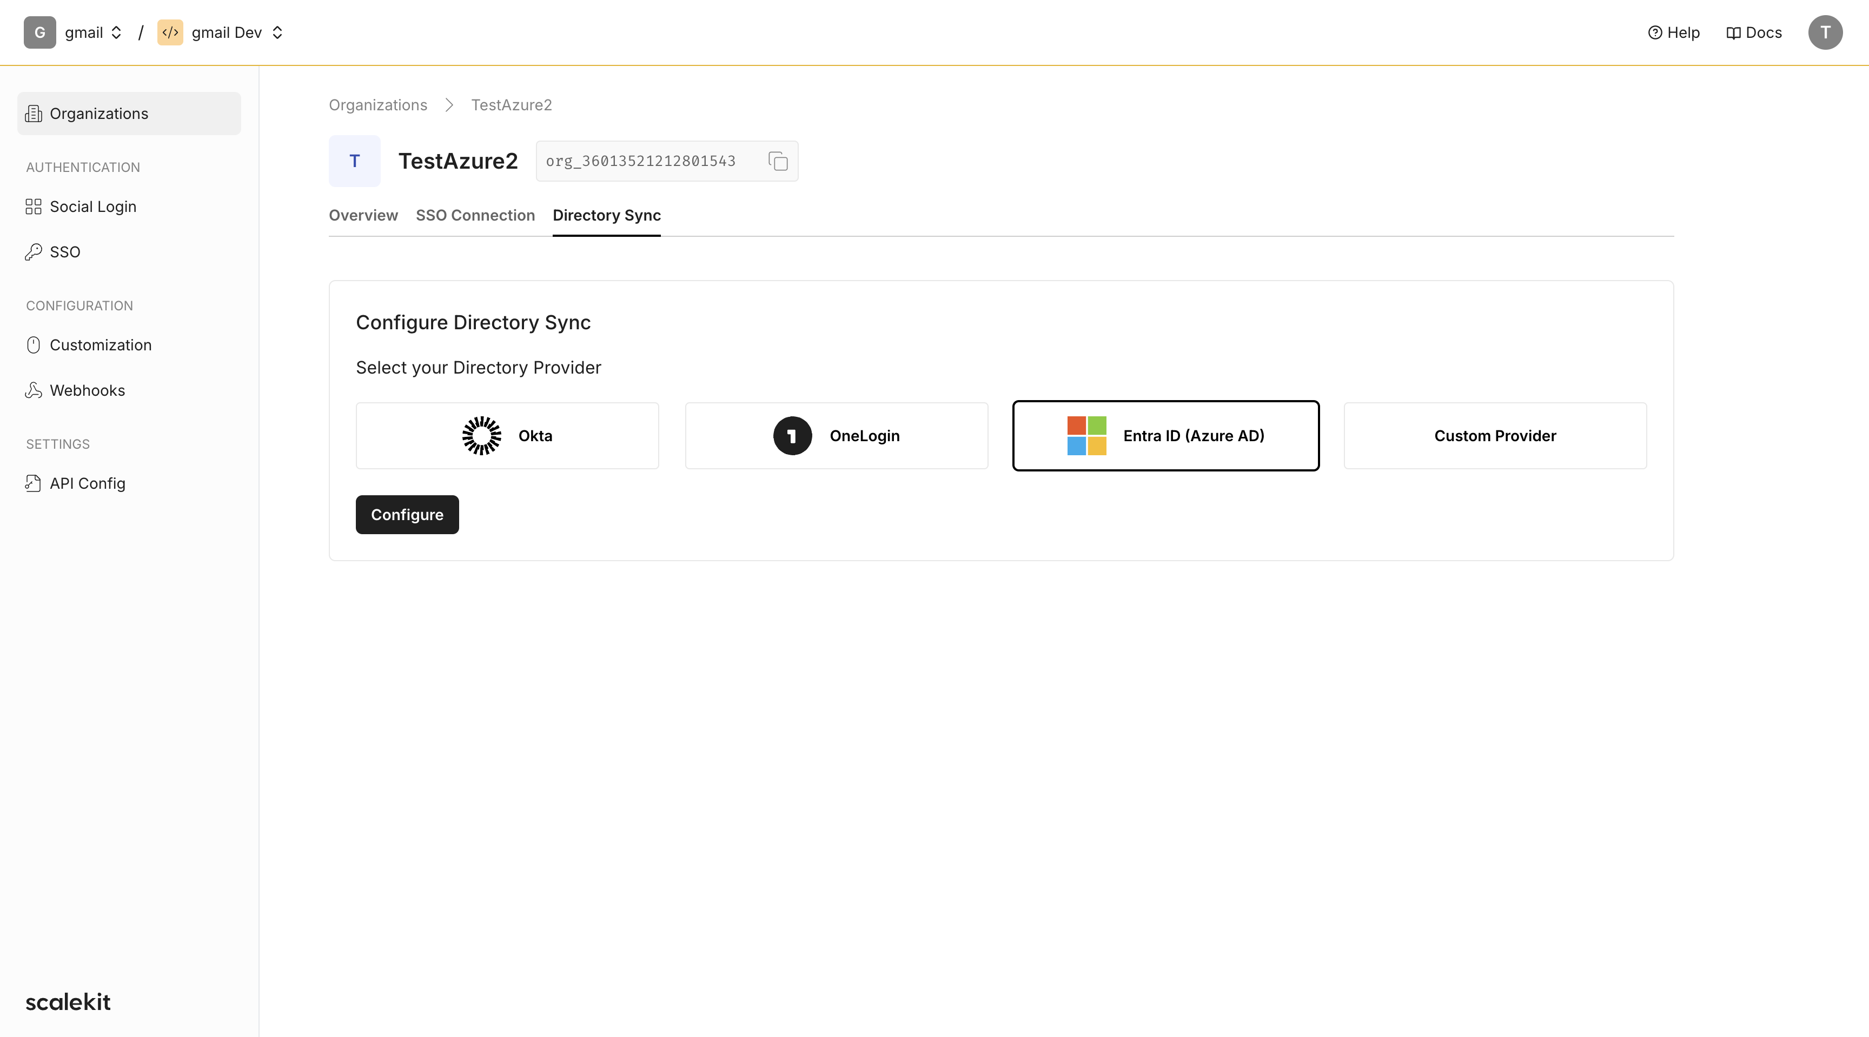Click the TestAzure2 organization title
The image size is (1869, 1037).
coord(458,161)
